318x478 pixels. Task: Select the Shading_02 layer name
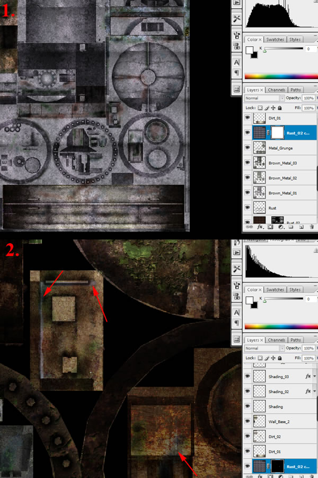[278, 391]
